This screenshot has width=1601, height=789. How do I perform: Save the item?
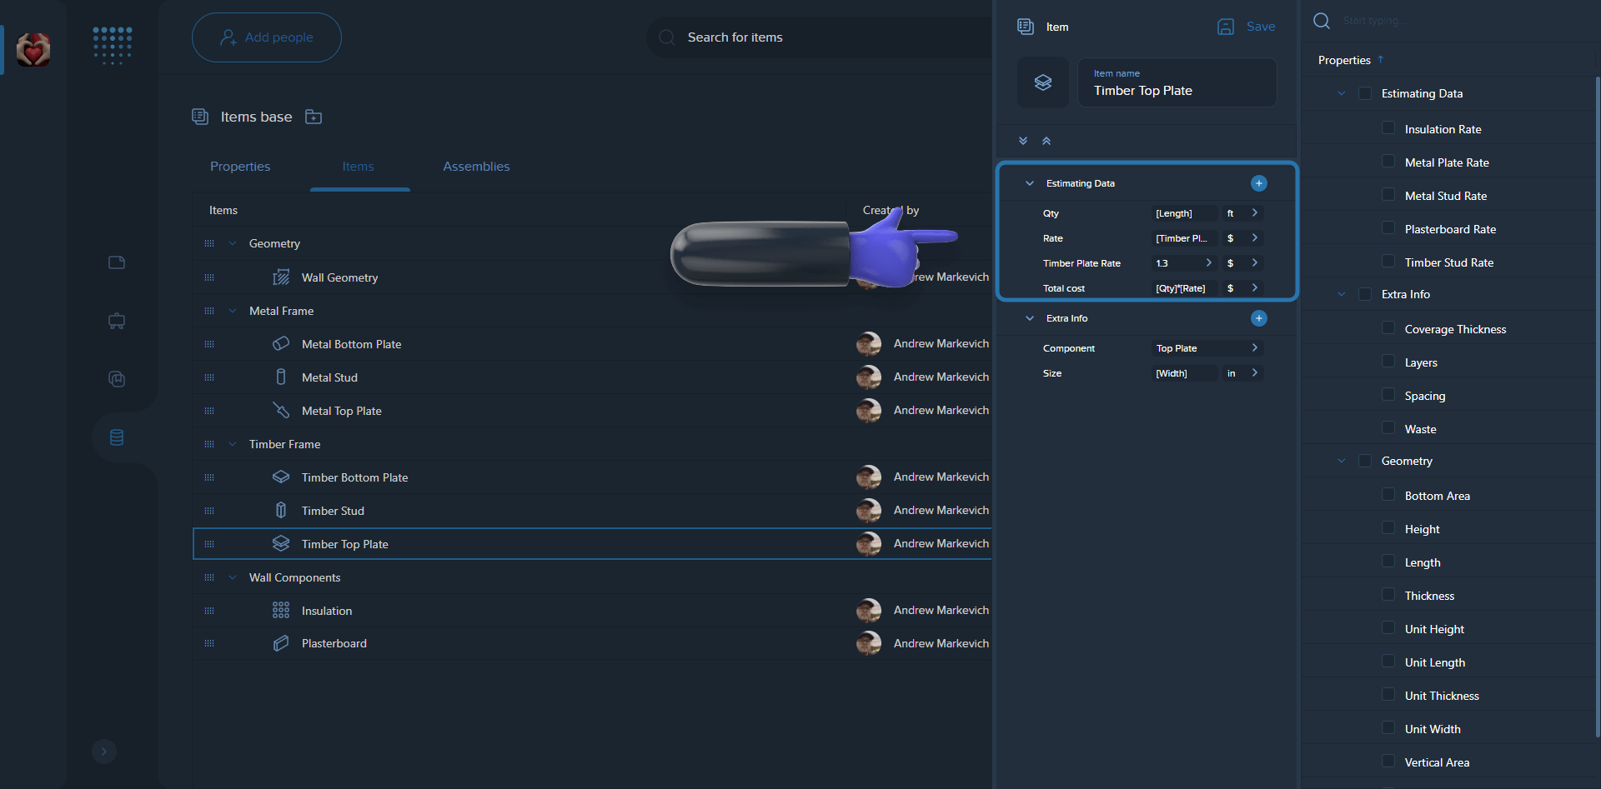pos(1247,27)
